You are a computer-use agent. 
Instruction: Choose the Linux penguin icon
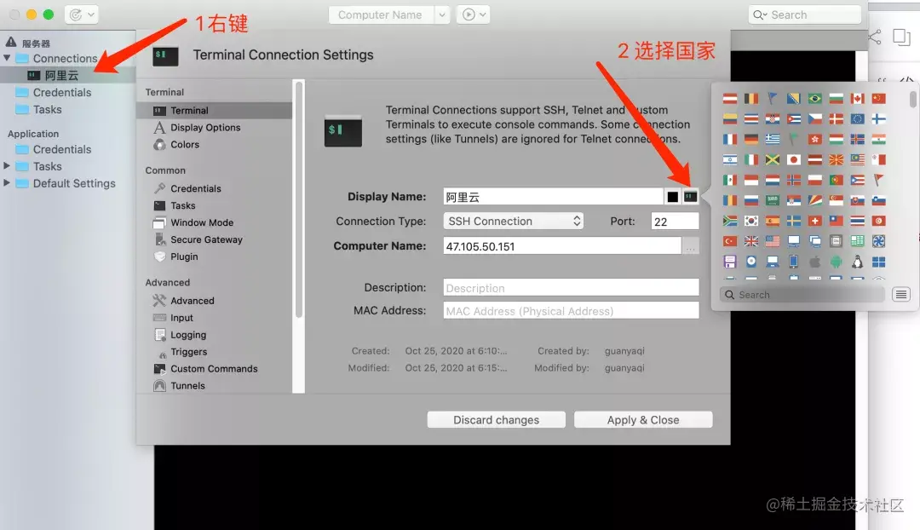point(857,262)
